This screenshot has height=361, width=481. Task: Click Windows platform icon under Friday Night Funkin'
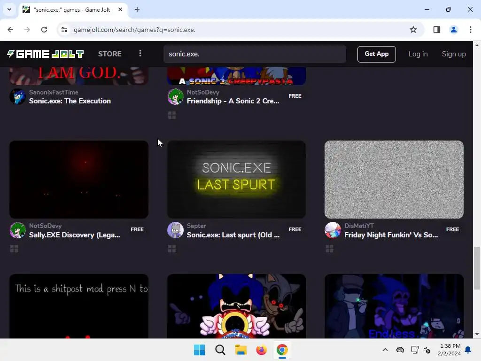(x=329, y=249)
